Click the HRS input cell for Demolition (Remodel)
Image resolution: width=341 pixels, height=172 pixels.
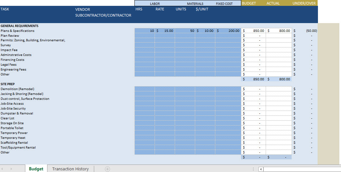[145, 89]
